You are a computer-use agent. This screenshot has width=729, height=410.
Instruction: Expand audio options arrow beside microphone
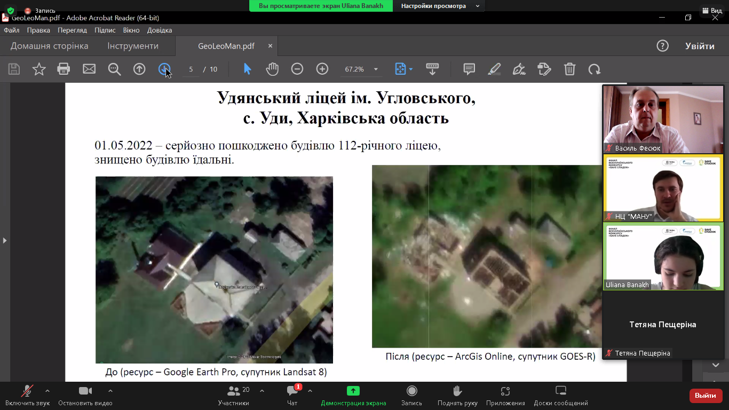tap(47, 391)
